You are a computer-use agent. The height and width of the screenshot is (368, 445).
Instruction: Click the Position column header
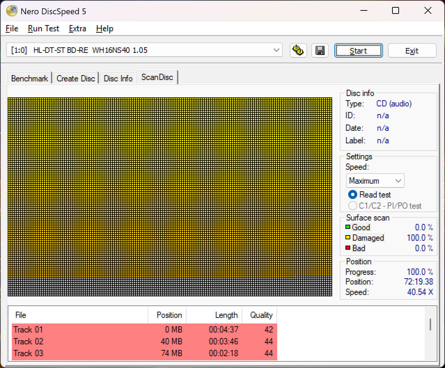coord(167,315)
